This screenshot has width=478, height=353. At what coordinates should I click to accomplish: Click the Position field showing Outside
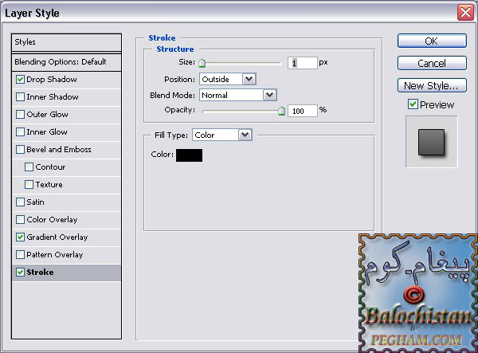click(x=221, y=79)
